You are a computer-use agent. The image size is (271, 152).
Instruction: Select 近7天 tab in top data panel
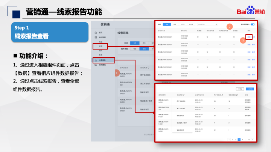click(183, 24)
